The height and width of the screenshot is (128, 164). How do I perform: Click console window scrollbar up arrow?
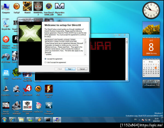coord(127,39)
